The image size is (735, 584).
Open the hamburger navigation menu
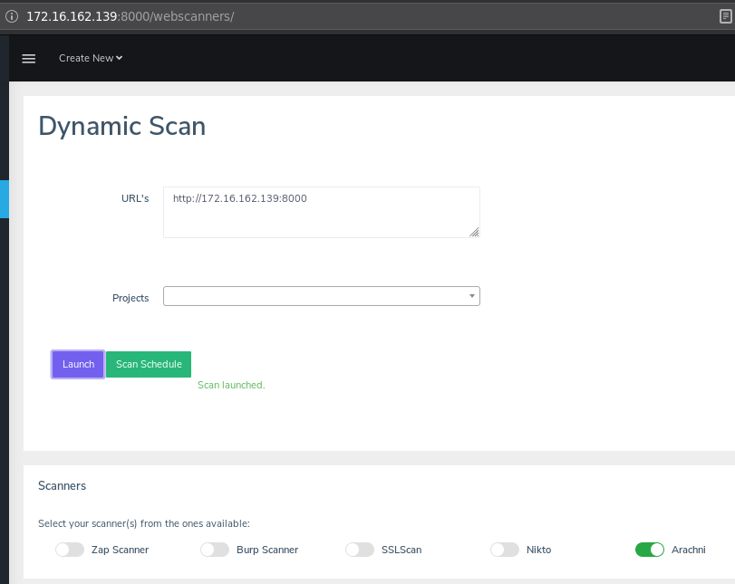pyautogui.click(x=28, y=58)
